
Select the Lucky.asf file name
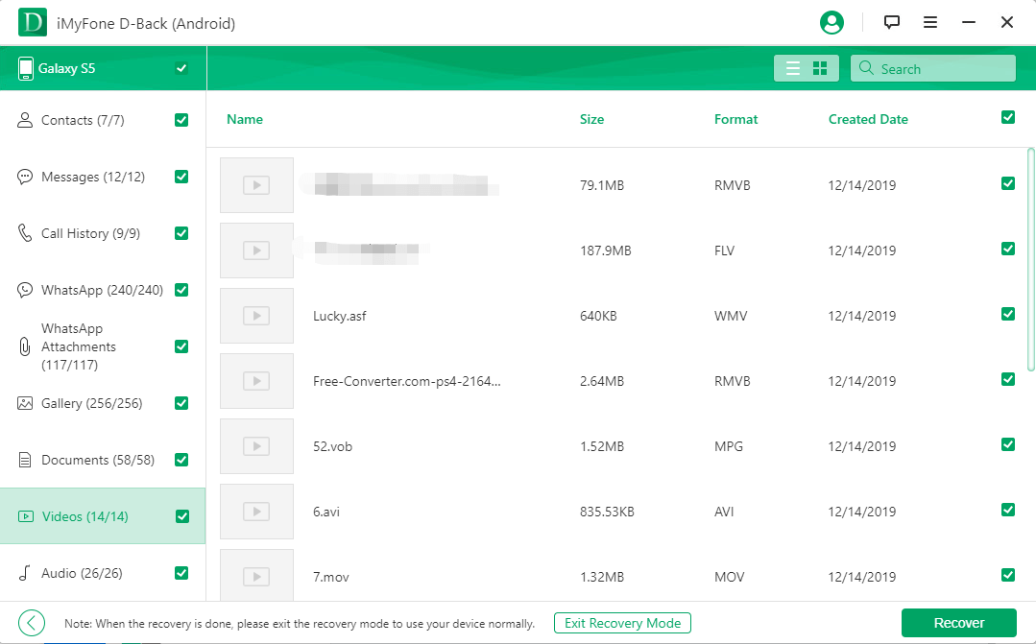[340, 316]
